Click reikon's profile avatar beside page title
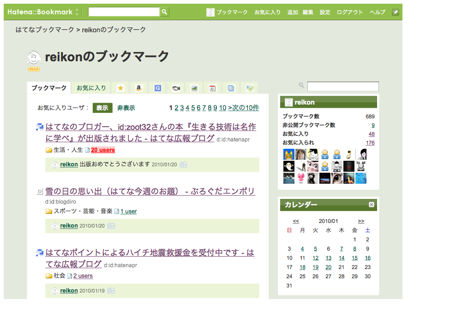The width and height of the screenshot is (450, 328). [34, 58]
